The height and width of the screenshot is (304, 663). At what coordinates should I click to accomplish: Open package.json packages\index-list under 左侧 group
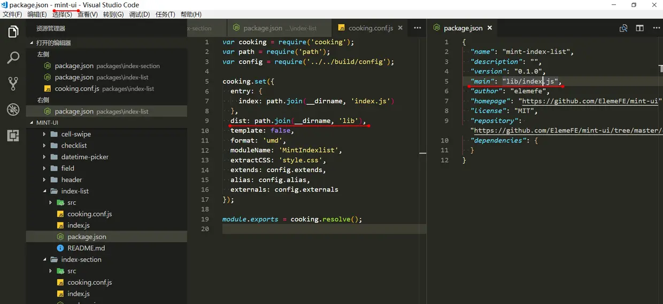(106, 77)
